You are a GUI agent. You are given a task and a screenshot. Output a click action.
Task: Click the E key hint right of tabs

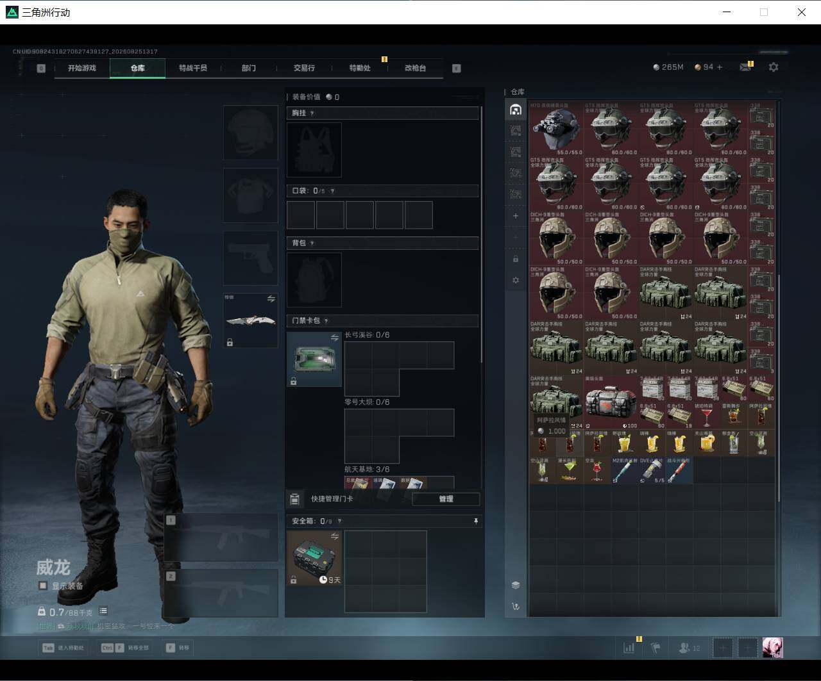(x=457, y=68)
